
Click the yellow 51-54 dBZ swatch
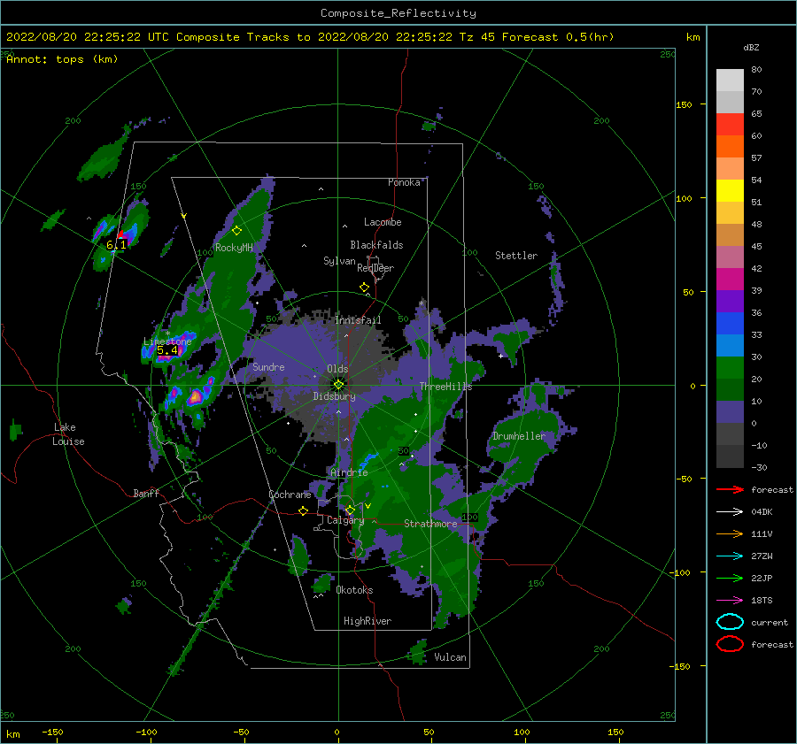pyautogui.click(x=730, y=191)
